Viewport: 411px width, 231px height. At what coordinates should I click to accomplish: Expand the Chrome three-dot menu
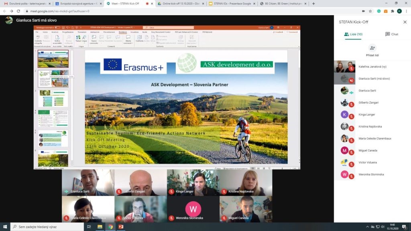406,11
